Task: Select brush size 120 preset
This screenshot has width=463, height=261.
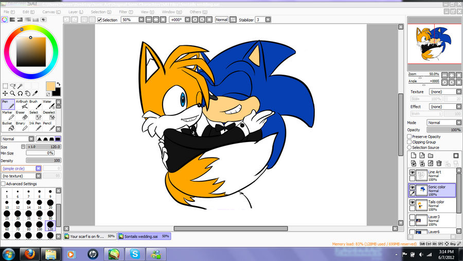Action: 50,225
